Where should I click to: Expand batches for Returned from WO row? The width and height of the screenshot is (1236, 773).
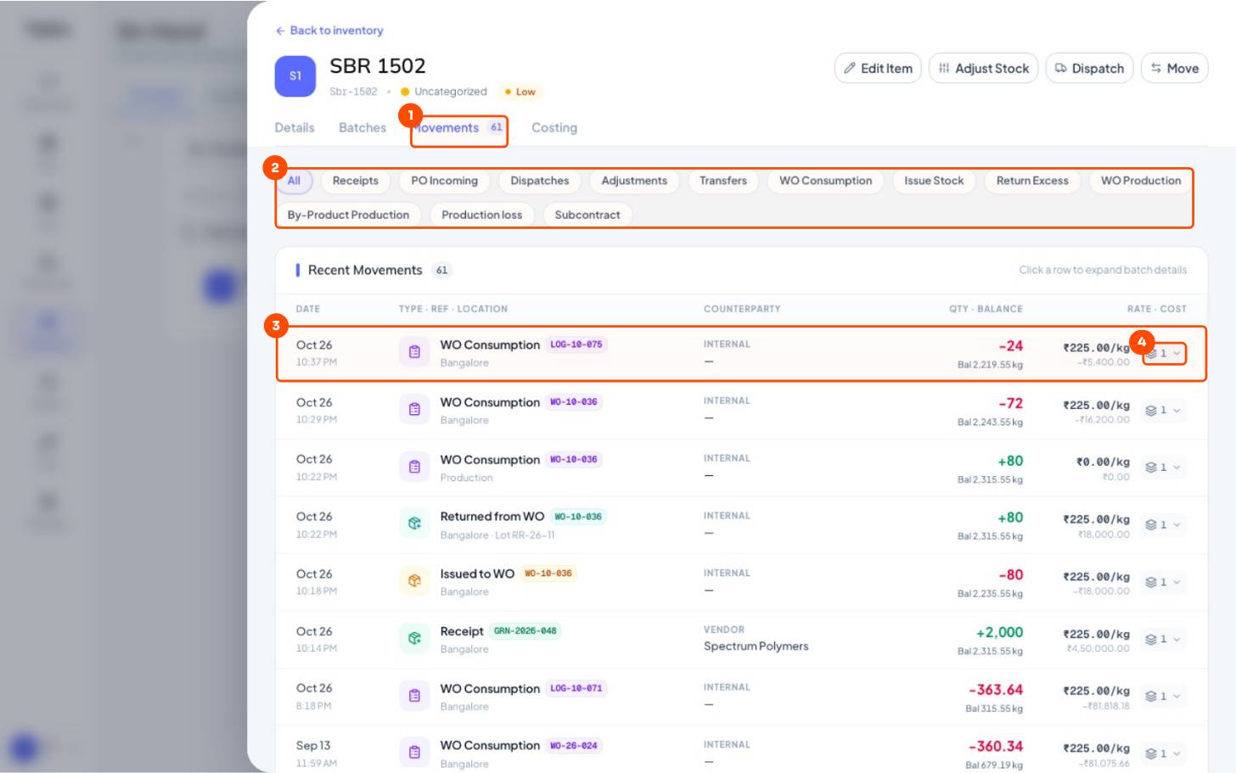pos(1164,525)
